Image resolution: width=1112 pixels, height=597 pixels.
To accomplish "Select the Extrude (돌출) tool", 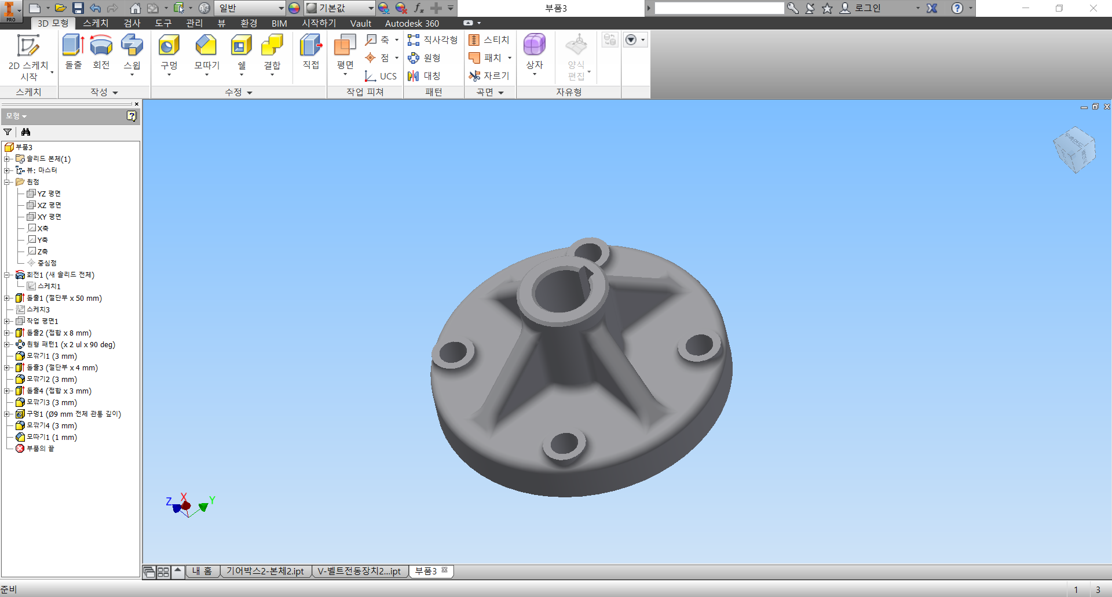I will (74, 52).
